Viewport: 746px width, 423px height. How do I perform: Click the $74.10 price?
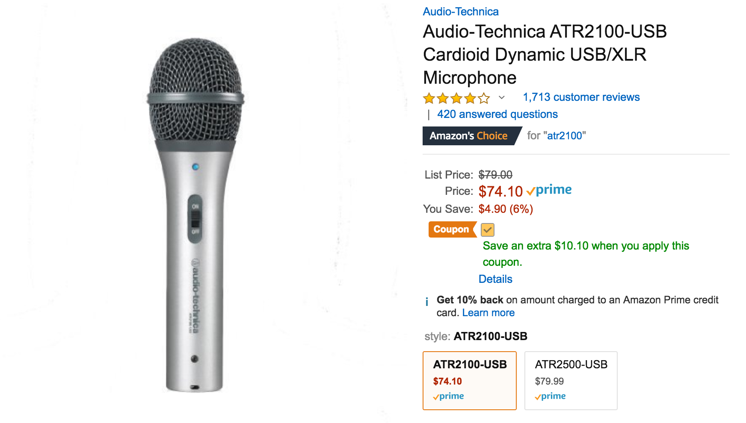tap(500, 191)
